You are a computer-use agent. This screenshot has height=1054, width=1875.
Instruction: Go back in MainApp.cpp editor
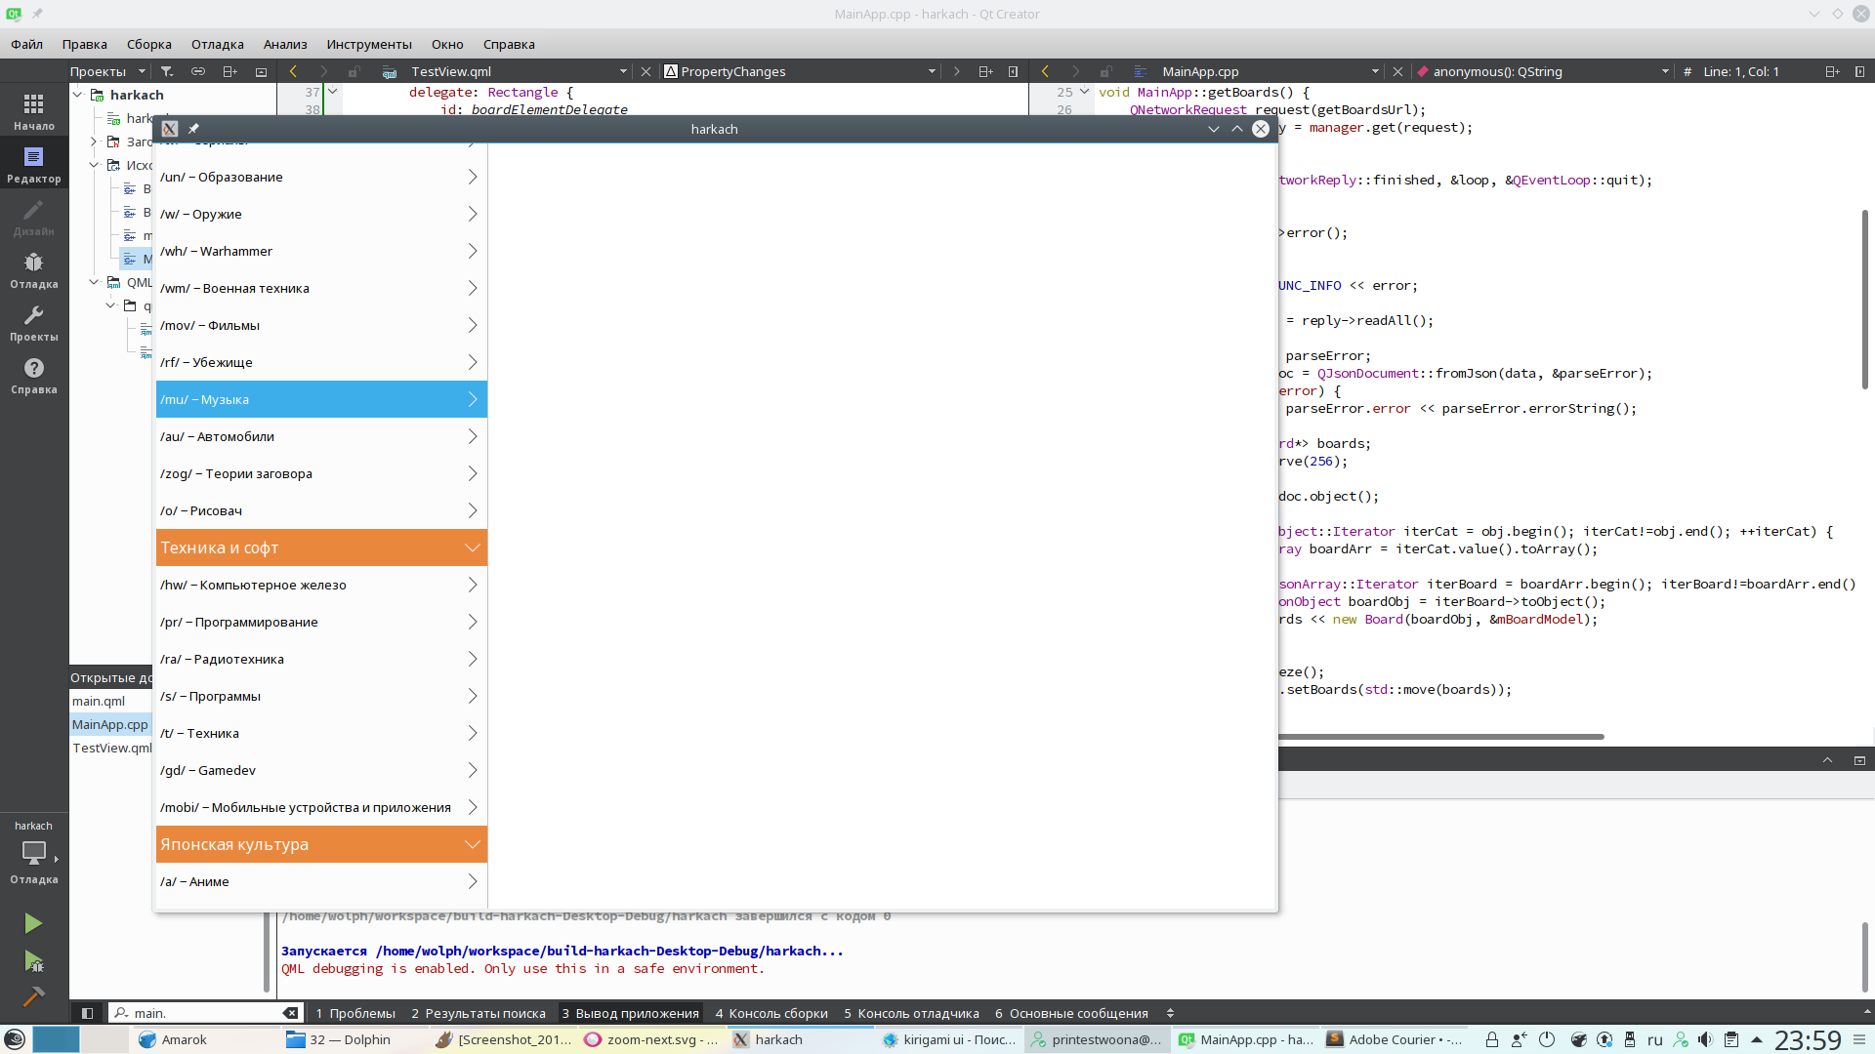coord(1045,71)
